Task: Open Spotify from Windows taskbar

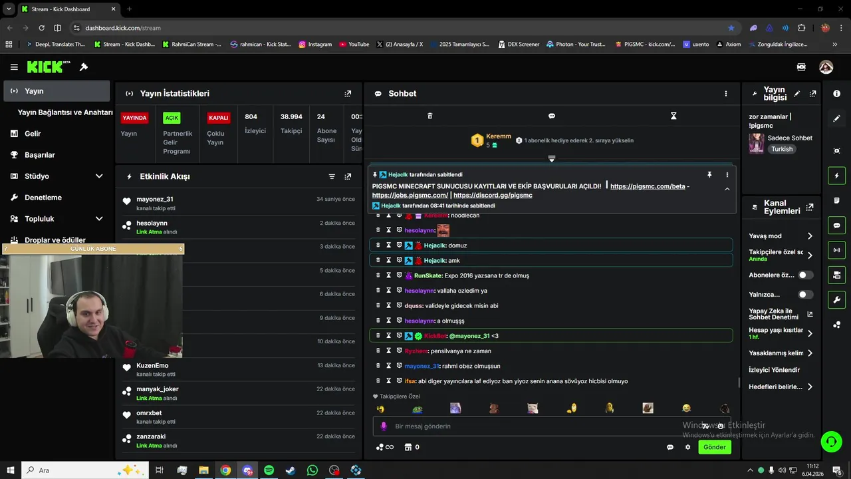Action: [x=269, y=470]
